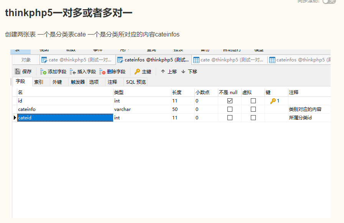Screen dimensions: 344x223
Task: Click the 注释 column header
Action: (x=309, y=93)
